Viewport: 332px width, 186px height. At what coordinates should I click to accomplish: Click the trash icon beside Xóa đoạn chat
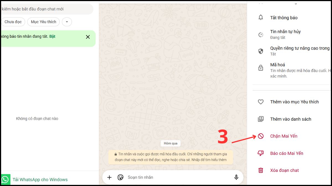(x=260, y=170)
